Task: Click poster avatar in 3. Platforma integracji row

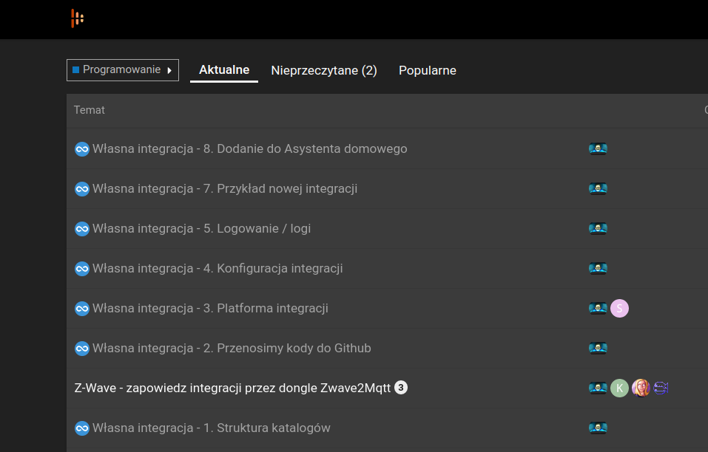Action: pos(598,309)
